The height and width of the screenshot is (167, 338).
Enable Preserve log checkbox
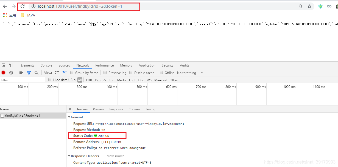click(105, 73)
